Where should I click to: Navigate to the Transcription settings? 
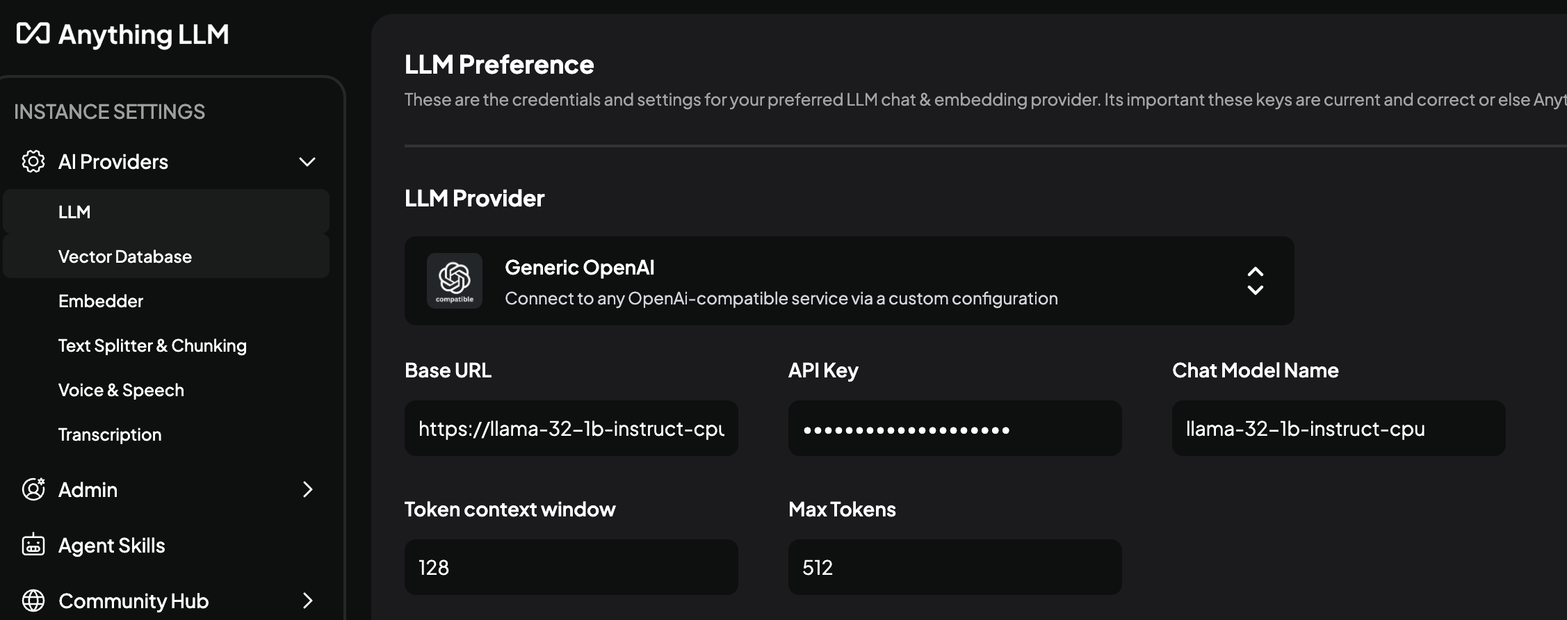(x=110, y=434)
